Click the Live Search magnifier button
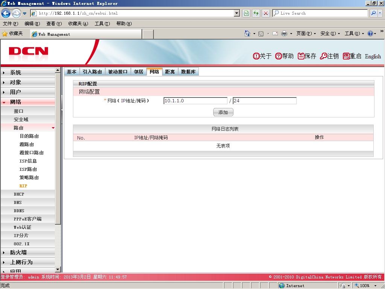 (x=373, y=13)
